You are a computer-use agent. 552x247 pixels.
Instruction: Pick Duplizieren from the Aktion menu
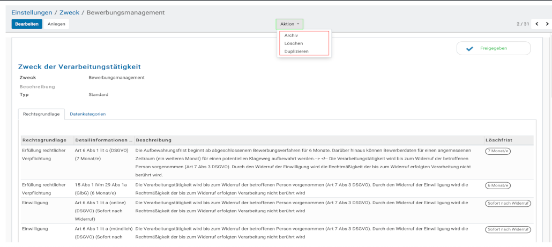[x=297, y=51]
